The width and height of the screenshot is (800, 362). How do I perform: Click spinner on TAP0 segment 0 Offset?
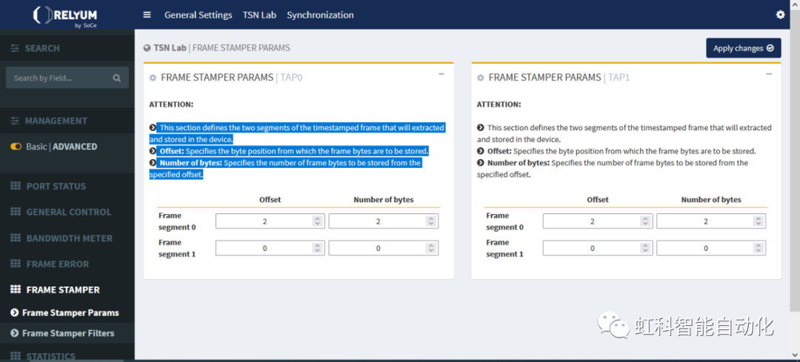317,221
